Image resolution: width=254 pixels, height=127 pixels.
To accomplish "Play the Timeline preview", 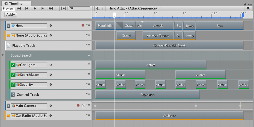I will [x=35, y=8].
